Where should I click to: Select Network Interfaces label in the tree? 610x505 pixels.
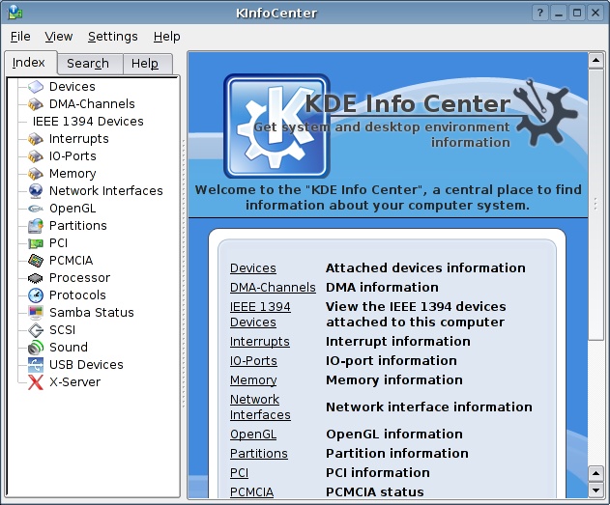105,191
